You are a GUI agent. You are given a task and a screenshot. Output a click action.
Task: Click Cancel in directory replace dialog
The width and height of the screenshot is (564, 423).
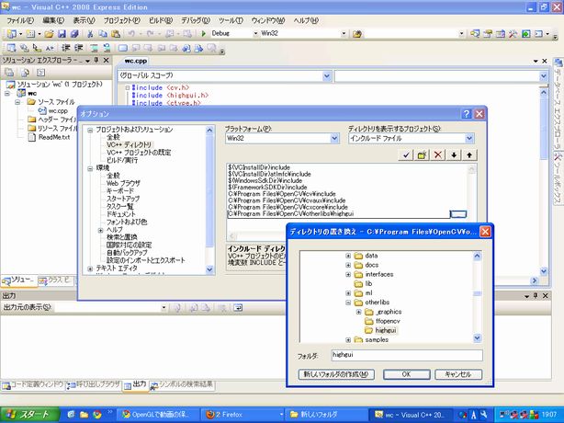(458, 374)
